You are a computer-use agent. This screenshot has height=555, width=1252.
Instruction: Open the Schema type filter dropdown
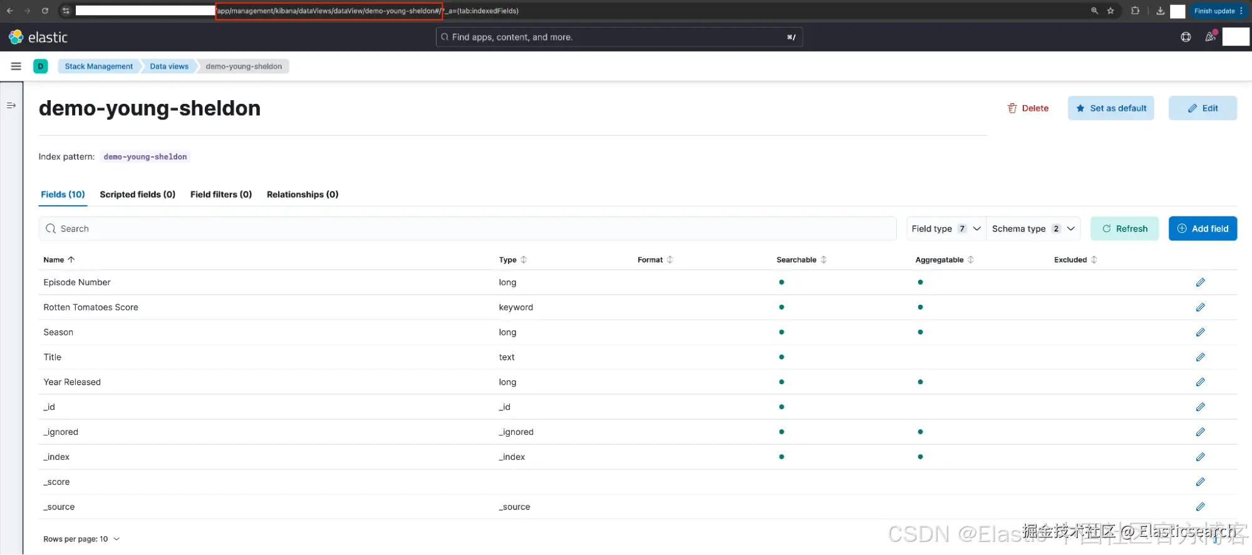[x=1033, y=229]
